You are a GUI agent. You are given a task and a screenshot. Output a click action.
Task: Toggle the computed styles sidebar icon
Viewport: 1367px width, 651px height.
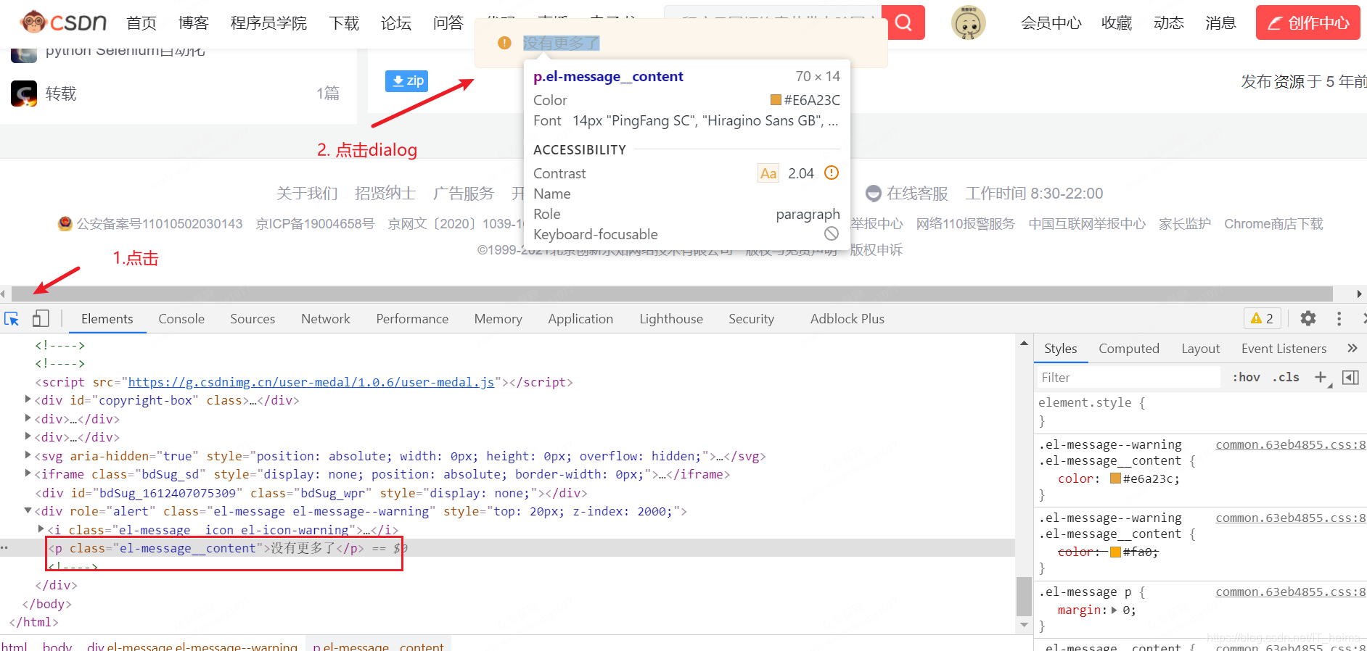click(x=1350, y=377)
